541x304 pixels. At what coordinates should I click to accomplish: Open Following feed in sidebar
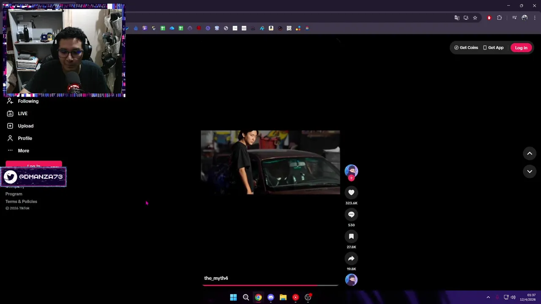23,101
